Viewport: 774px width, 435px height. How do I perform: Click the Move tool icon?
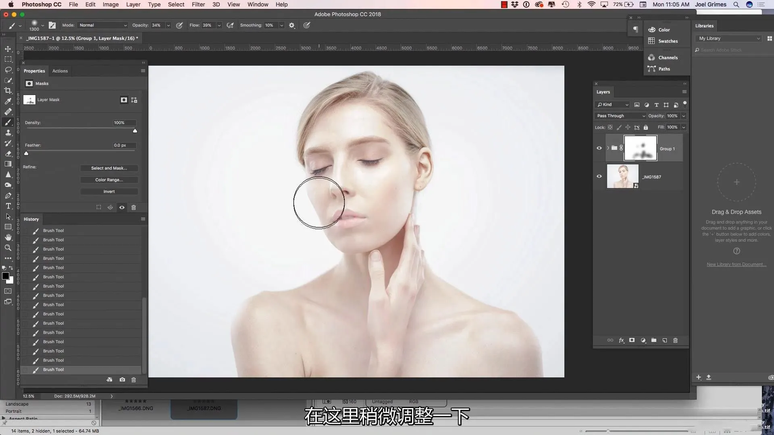8,48
